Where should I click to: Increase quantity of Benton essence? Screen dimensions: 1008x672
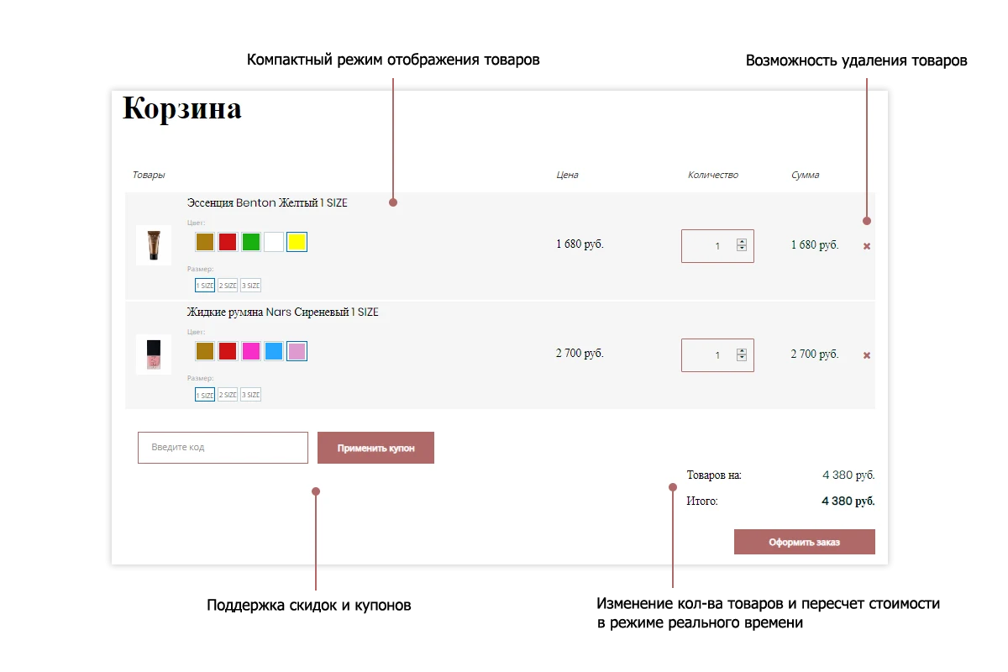742,242
